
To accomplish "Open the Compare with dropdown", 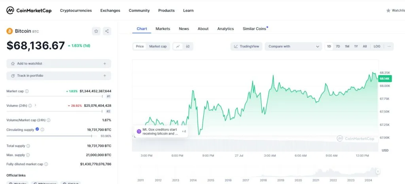I will coord(293,47).
